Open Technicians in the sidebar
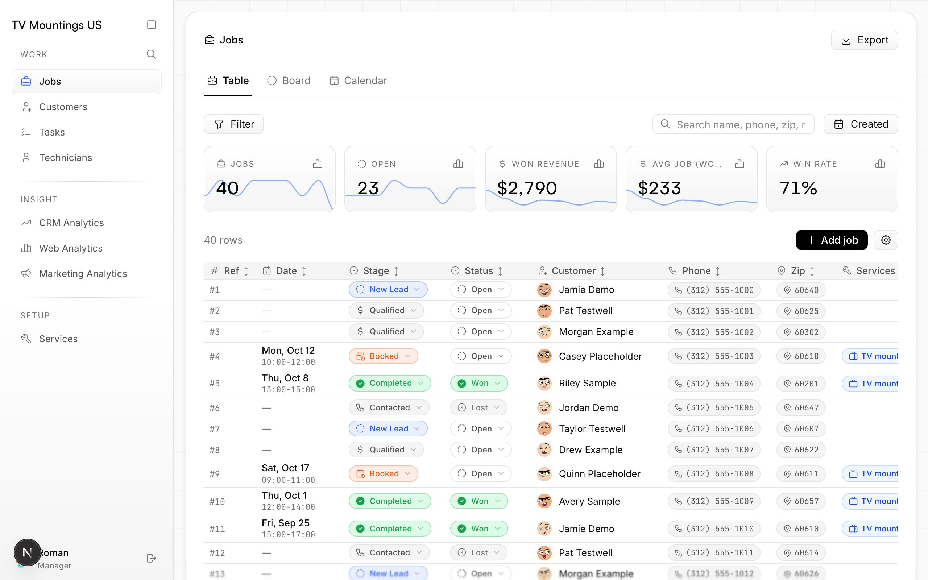The height and width of the screenshot is (580, 928). point(87,158)
